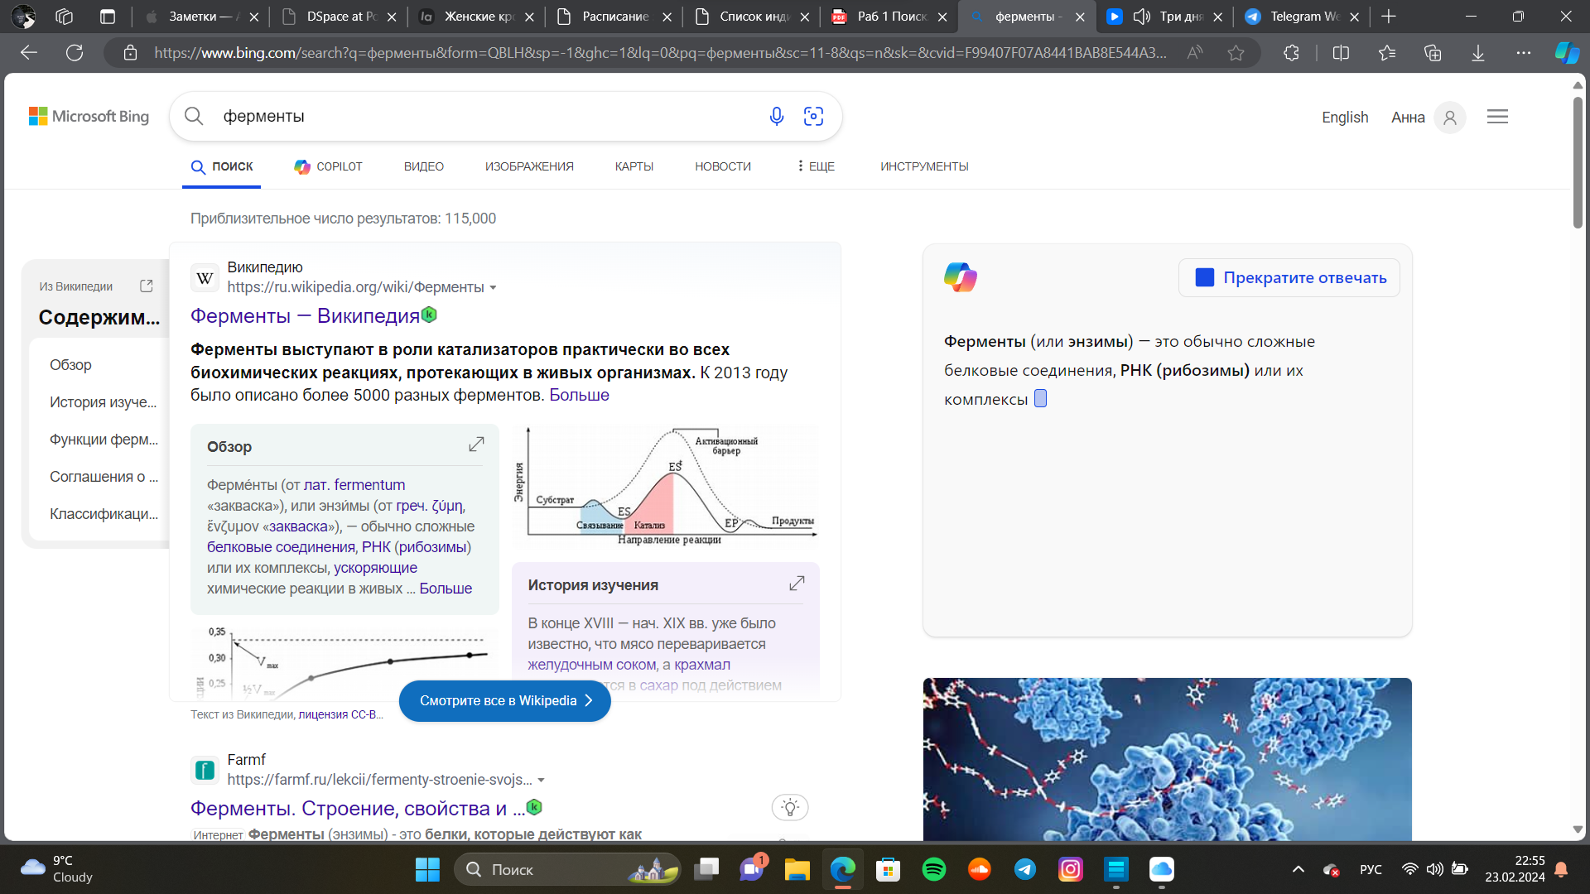Click the browser back arrow
Image resolution: width=1590 pixels, height=894 pixels.
click(29, 53)
